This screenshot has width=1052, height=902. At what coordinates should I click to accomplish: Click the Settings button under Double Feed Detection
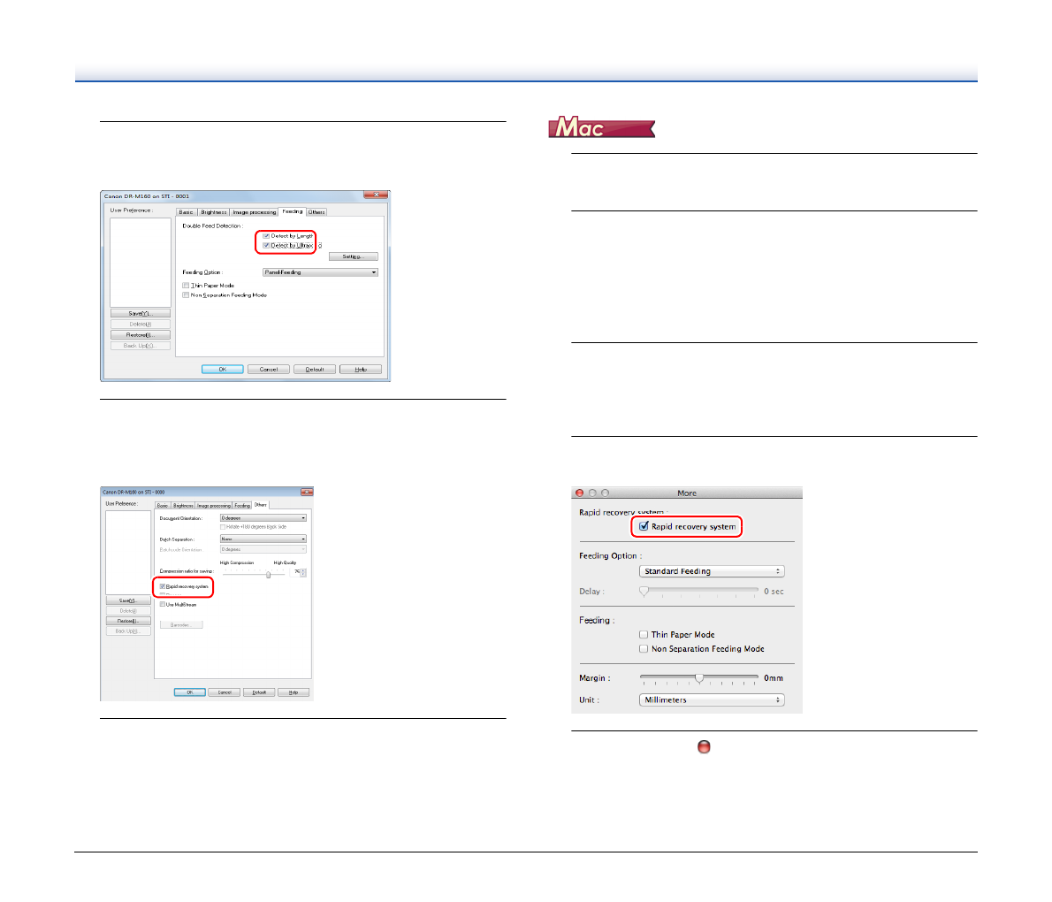pyautogui.click(x=353, y=256)
